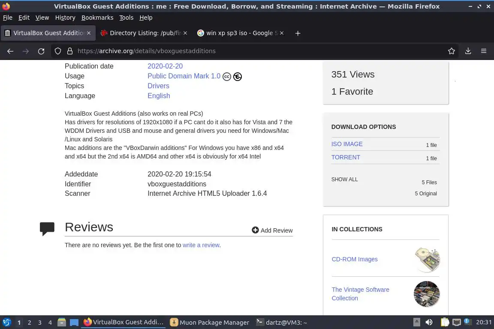This screenshot has width=494, height=329.
Task: Open clipboard manager tray icon
Action: [445, 322]
